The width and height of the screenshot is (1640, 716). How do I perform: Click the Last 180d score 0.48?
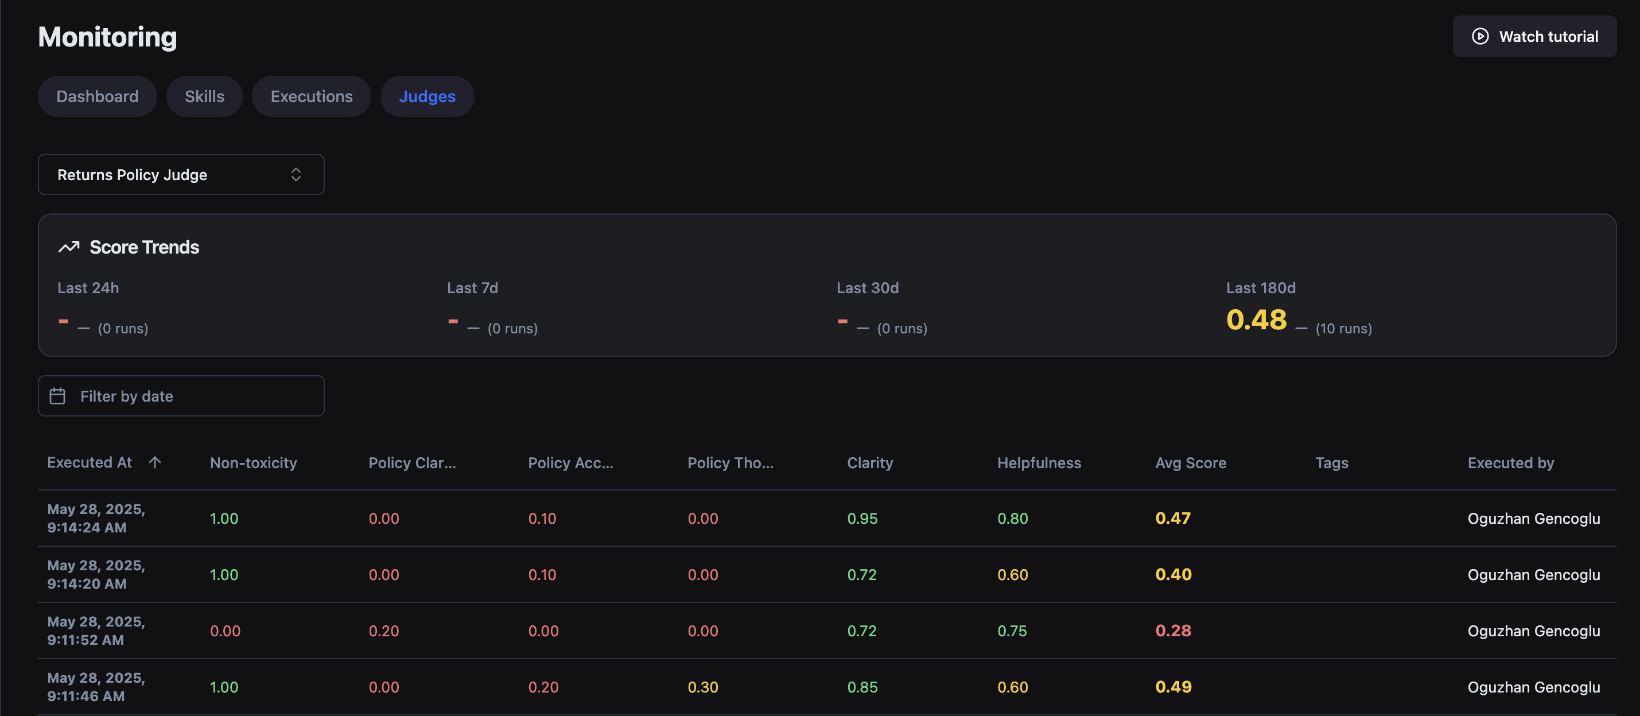[x=1256, y=320]
